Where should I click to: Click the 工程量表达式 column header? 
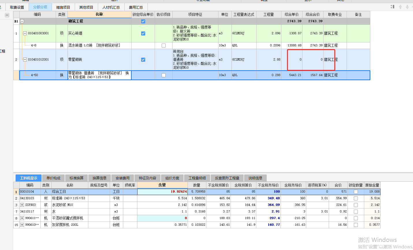click(244, 14)
